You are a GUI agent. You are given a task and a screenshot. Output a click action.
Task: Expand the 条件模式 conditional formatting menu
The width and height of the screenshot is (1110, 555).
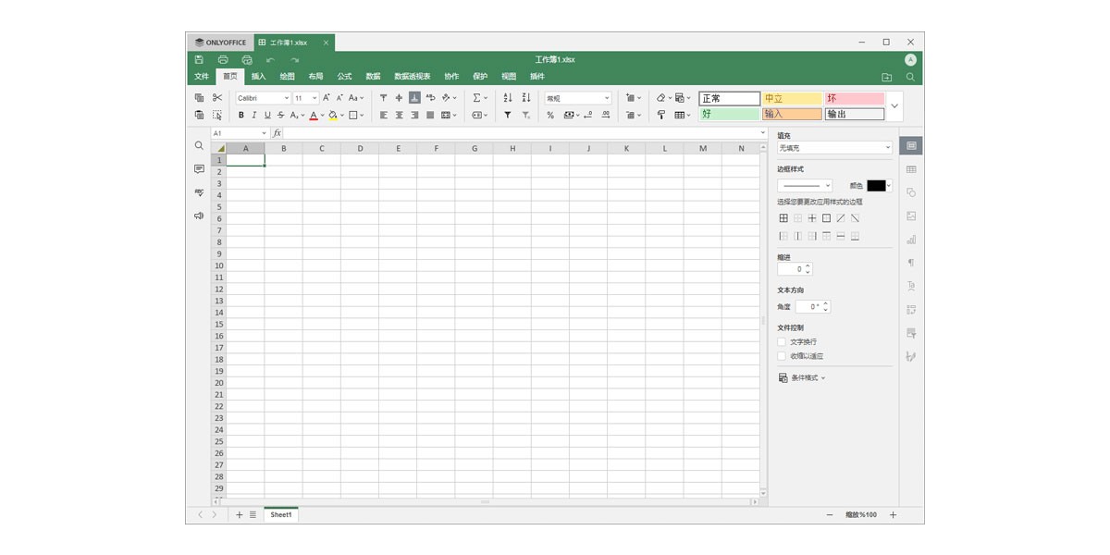(x=805, y=376)
